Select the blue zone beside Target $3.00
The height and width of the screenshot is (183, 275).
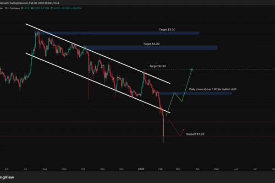[x=151, y=48]
